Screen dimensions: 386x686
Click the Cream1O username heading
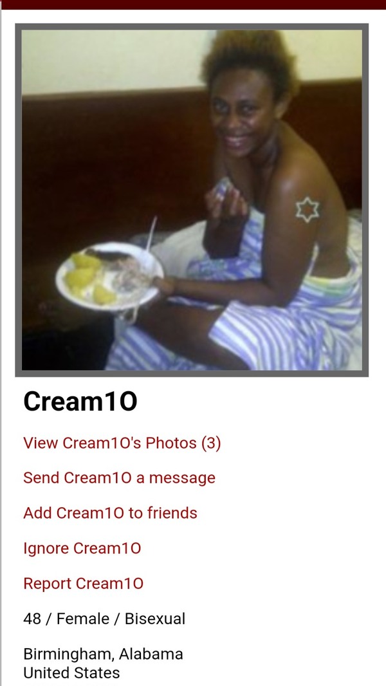point(80,402)
